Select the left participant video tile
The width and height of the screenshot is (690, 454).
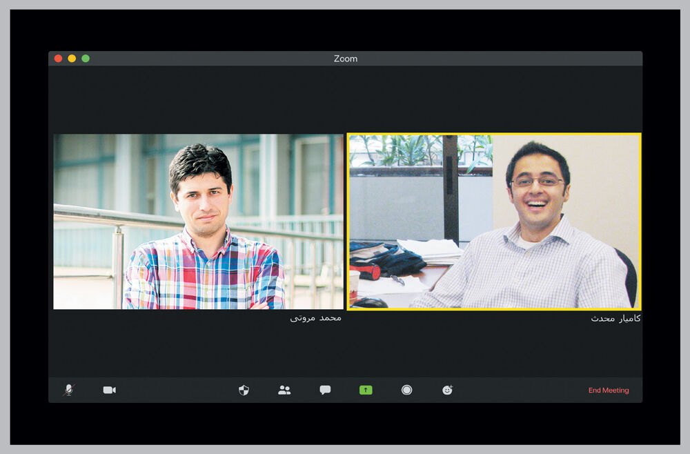[x=199, y=221]
